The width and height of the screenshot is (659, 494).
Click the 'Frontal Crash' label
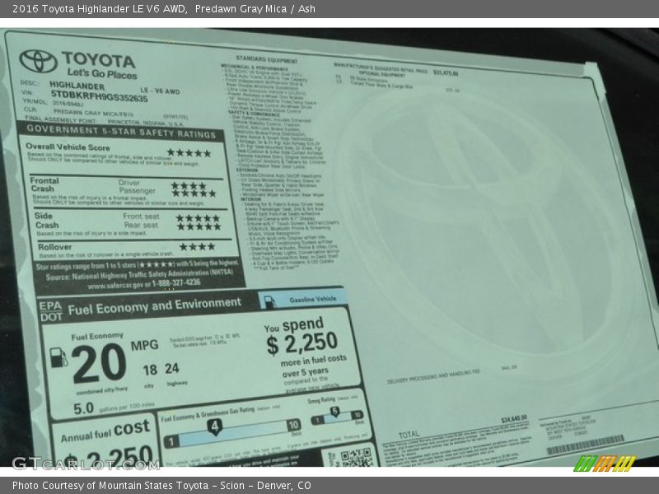44,184
